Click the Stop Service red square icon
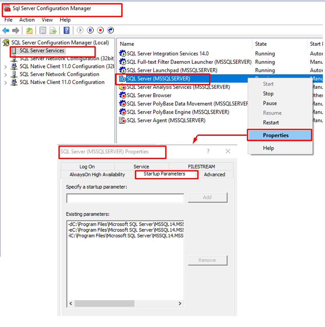Image resolution: width=325 pixels, height=327 pixels. (x=100, y=30)
